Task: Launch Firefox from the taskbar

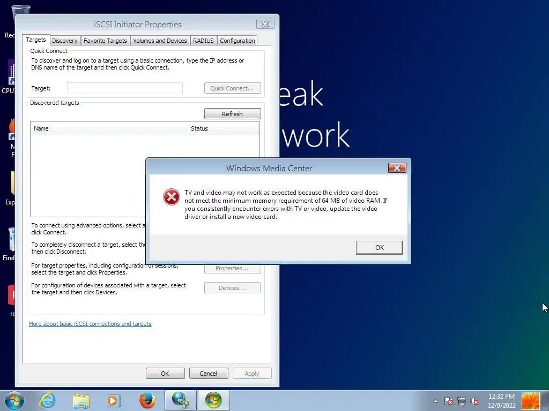Action: coord(147,400)
